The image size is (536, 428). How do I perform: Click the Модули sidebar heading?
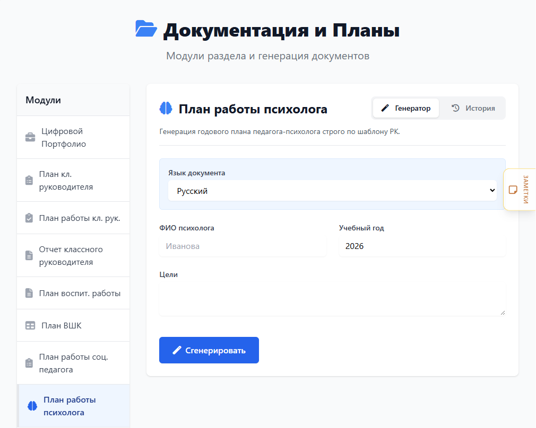43,100
